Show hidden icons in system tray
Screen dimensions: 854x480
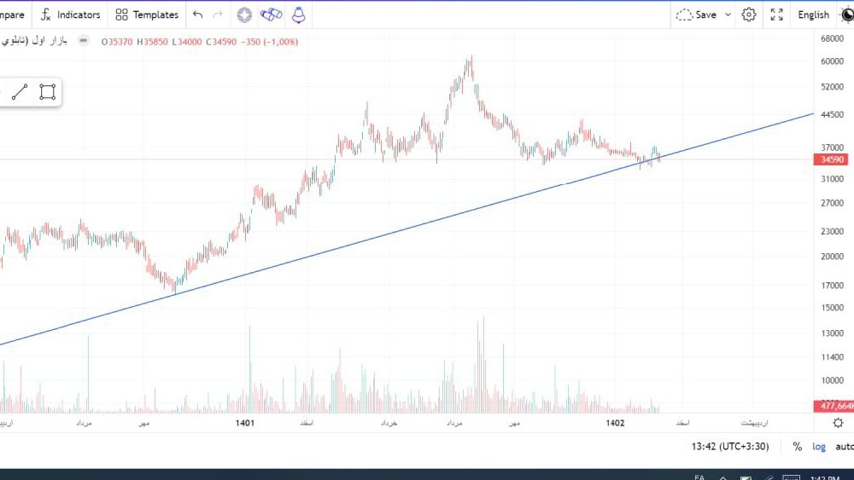722,477
